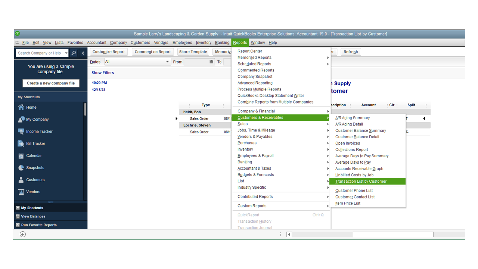478x269 pixels.
Task: Open the Income Tracker icon
Action: click(21, 132)
